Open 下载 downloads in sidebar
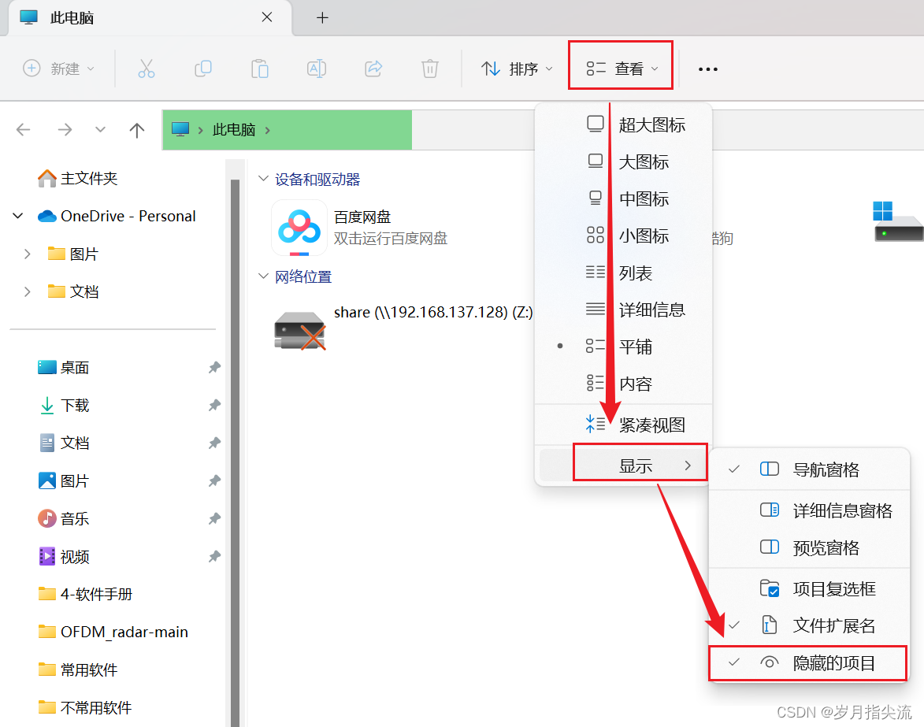This screenshot has height=727, width=924. 64,406
